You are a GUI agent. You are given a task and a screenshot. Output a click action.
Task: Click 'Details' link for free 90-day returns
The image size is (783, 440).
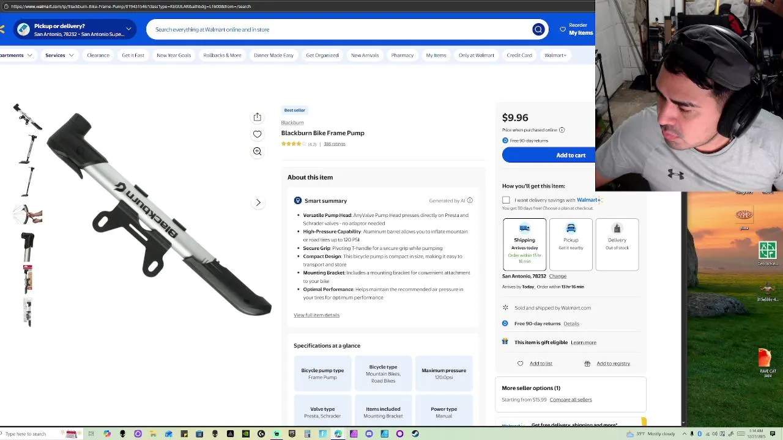571,324
